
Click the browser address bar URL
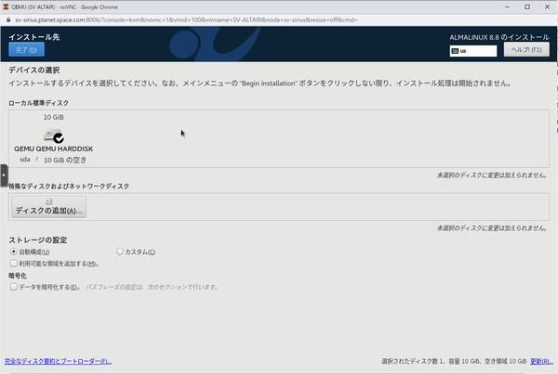tap(186, 19)
